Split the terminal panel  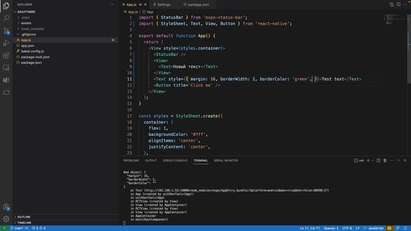(x=378, y=160)
